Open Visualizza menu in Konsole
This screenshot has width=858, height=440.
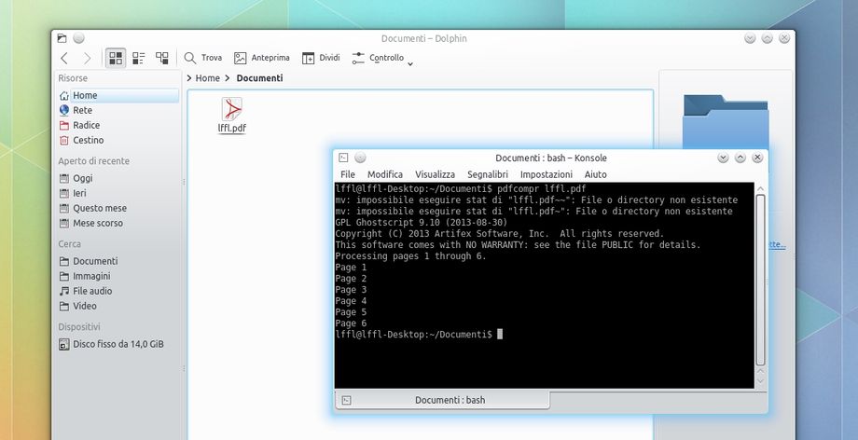[435, 174]
